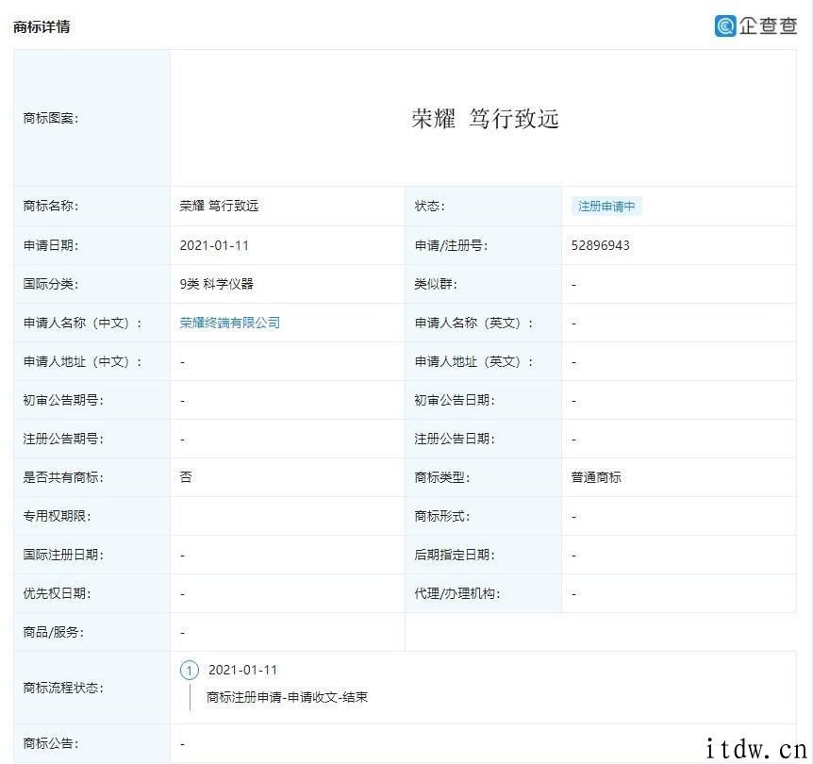Click the 申请/注册号 label
This screenshot has height=764, width=813.
tap(451, 245)
